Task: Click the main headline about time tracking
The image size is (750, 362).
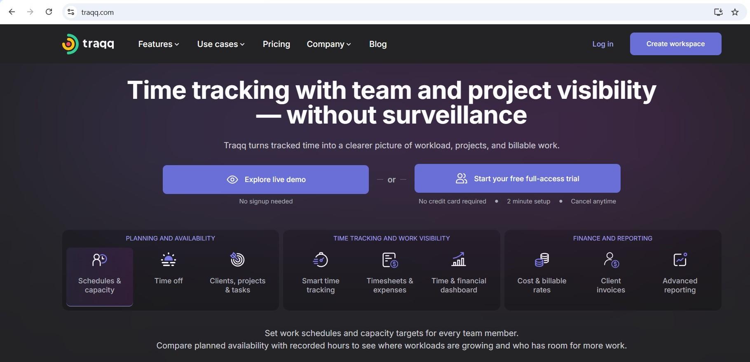Action: (x=391, y=102)
